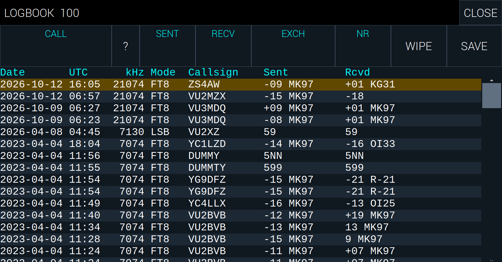Click the UTC column header

pyautogui.click(x=78, y=72)
